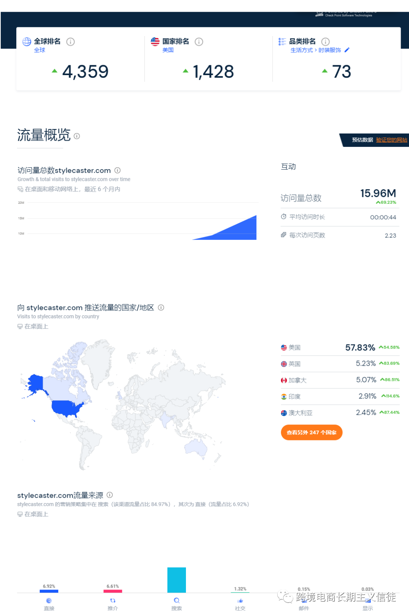Click the globe icon beside 全球排名
This screenshot has width=409, height=615.
tap(27, 42)
